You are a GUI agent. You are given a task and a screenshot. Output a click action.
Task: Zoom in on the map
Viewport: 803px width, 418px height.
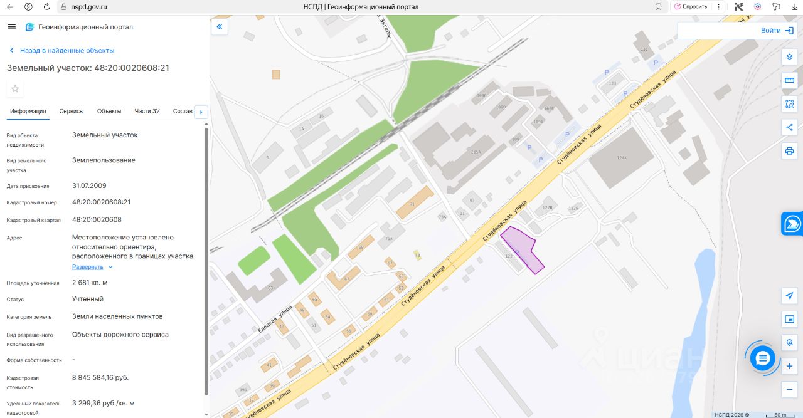point(790,366)
